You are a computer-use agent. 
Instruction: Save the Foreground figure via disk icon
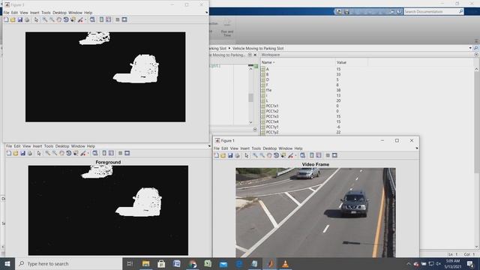point(22,153)
